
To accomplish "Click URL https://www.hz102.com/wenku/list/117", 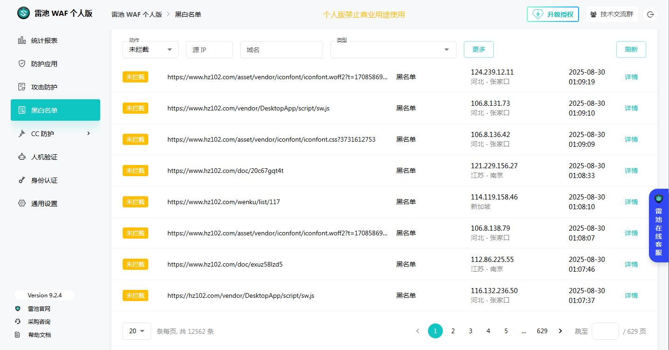I will coord(224,202).
